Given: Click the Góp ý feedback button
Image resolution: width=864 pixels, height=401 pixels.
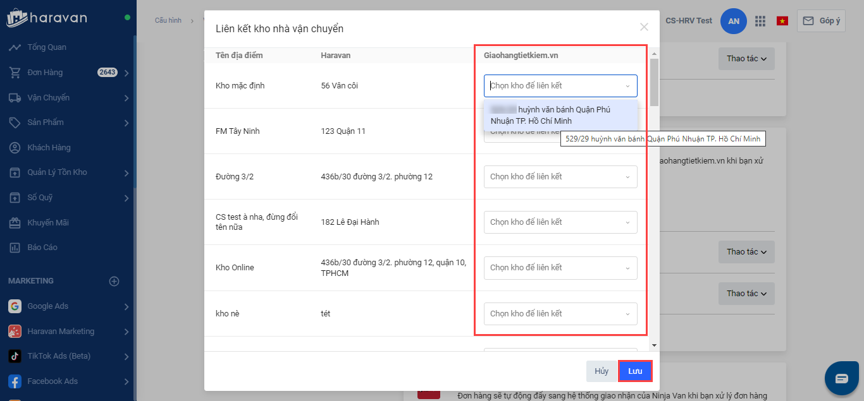Looking at the screenshot, I should point(821,21).
